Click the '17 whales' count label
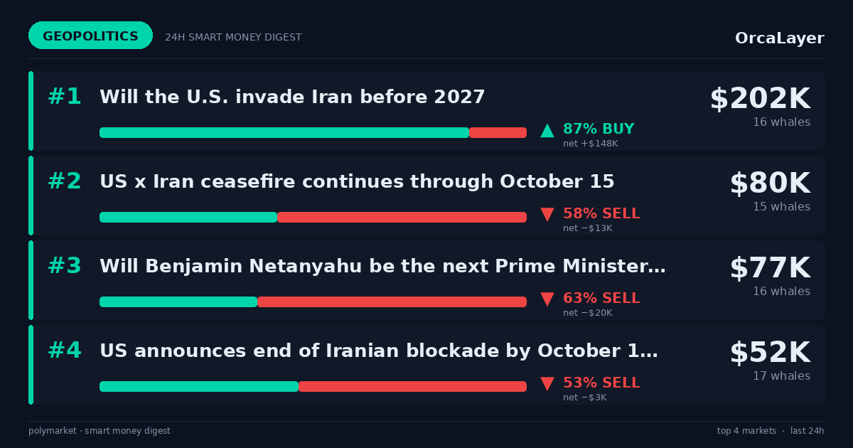Image resolution: width=853 pixels, height=448 pixels. pos(781,376)
